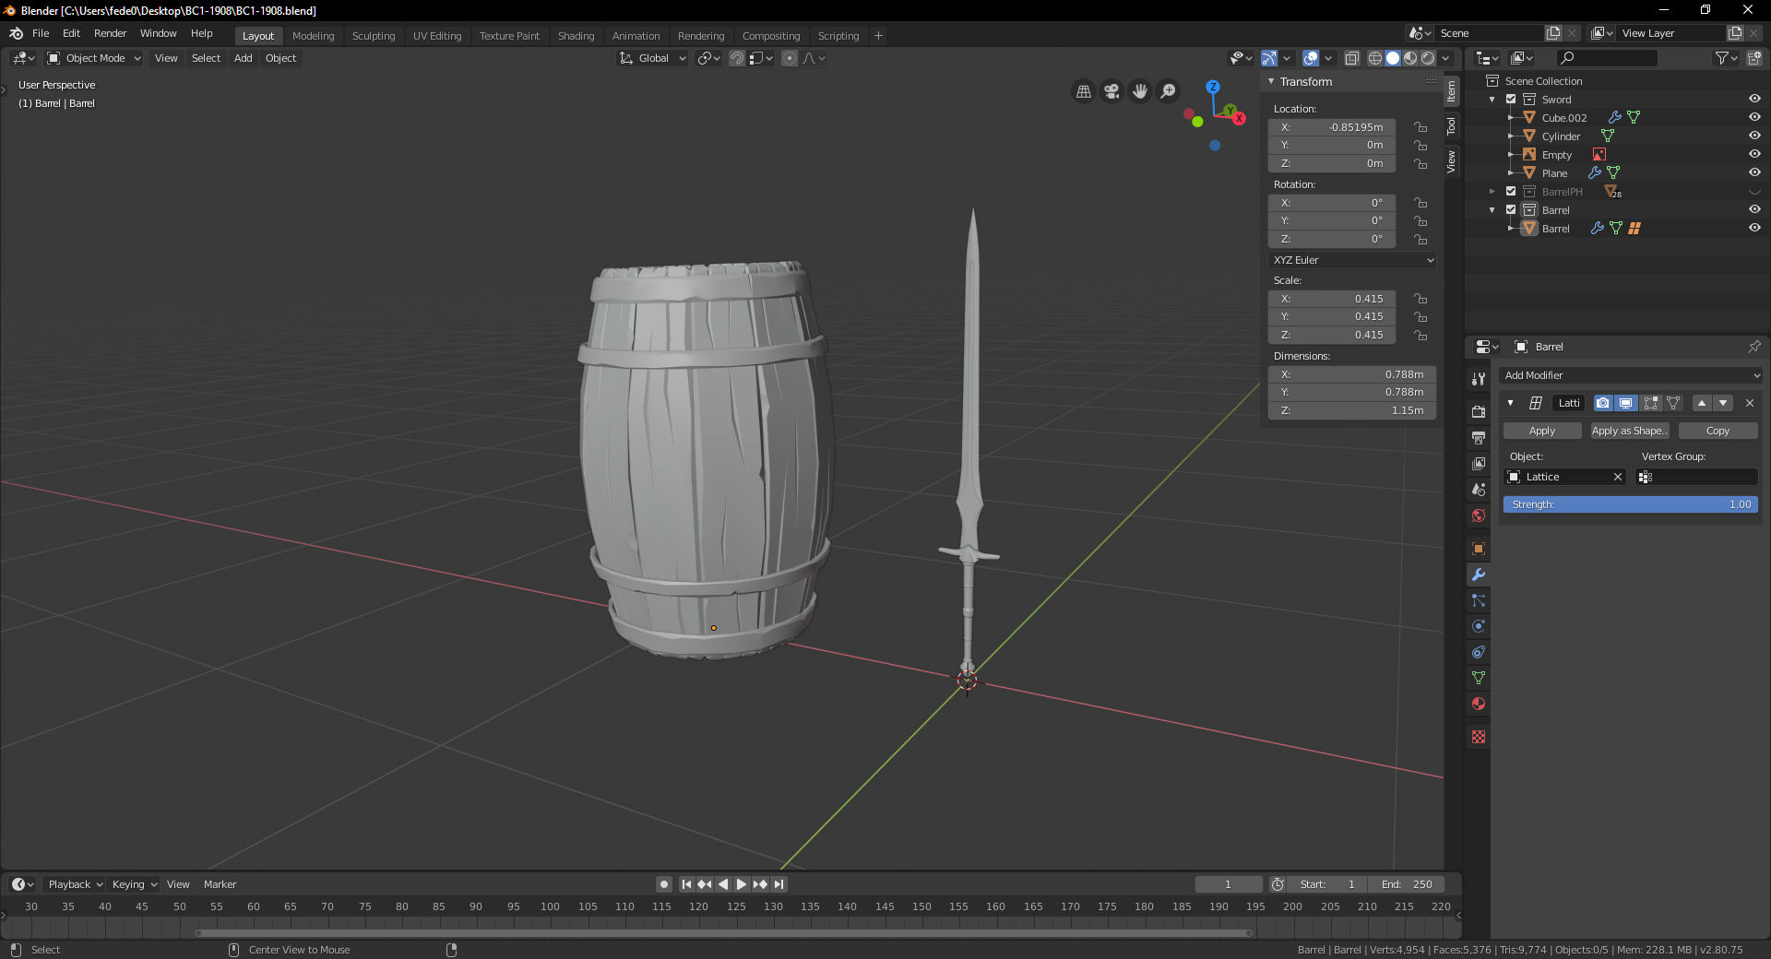Uncheck the BarrelPH collection checkbox

pos(1511,192)
